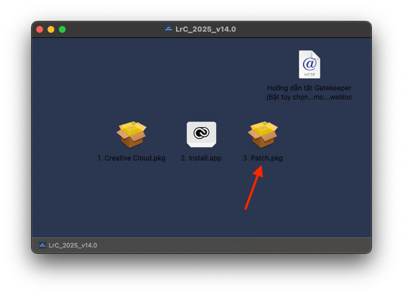Select the HTTP webloc document icon

click(x=310, y=64)
